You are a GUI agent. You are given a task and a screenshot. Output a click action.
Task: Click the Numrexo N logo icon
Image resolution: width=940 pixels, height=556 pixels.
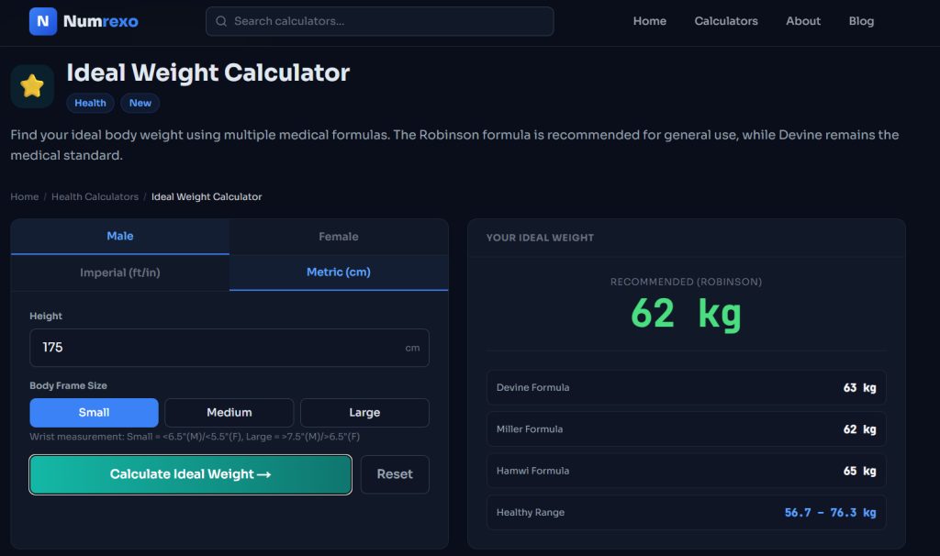click(x=43, y=22)
